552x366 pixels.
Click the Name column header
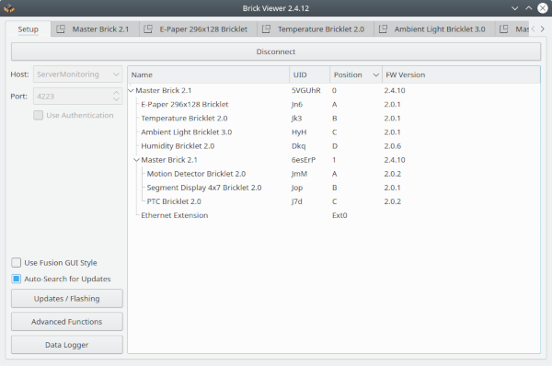click(209, 74)
